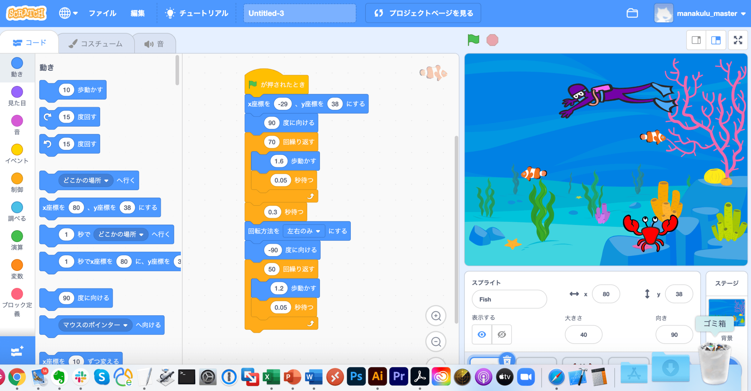Open the コスチューム tab

pyautogui.click(x=96, y=44)
